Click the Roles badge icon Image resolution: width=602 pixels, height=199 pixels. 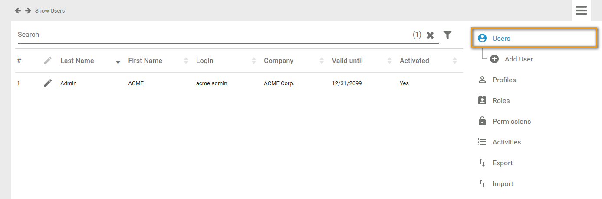[x=482, y=101]
